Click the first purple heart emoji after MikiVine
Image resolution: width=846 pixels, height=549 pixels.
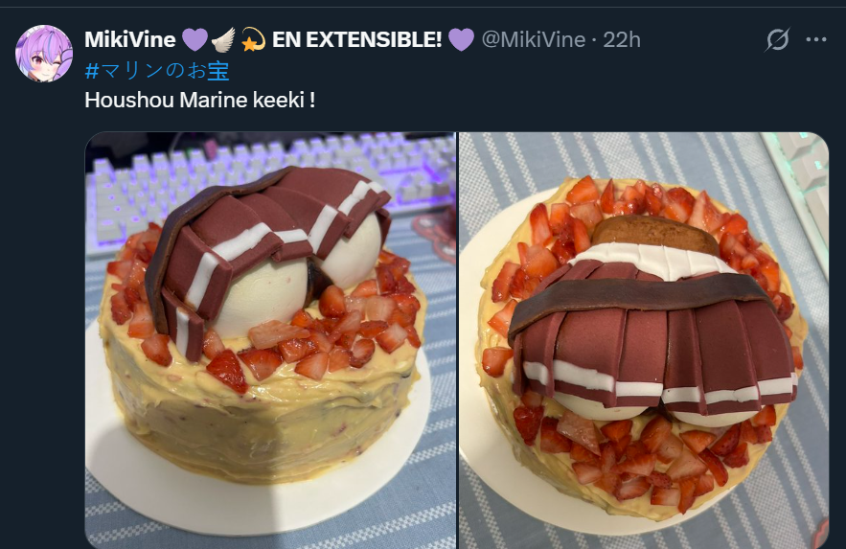[x=194, y=39]
